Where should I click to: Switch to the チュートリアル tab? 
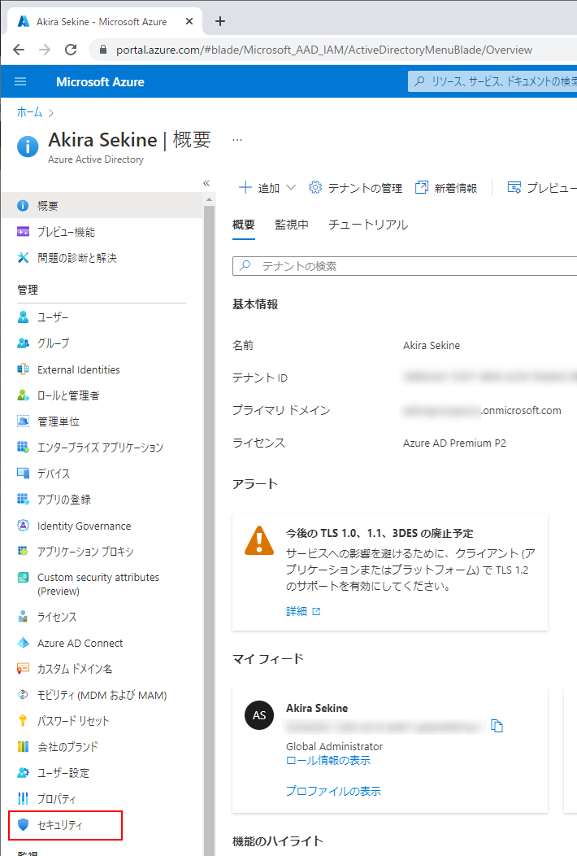pyautogui.click(x=368, y=225)
